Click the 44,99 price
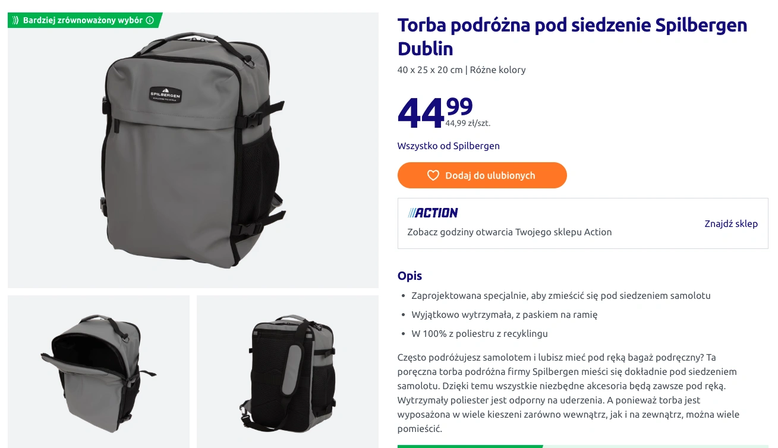Image resolution: width=778 pixels, height=448 pixels. tap(435, 112)
